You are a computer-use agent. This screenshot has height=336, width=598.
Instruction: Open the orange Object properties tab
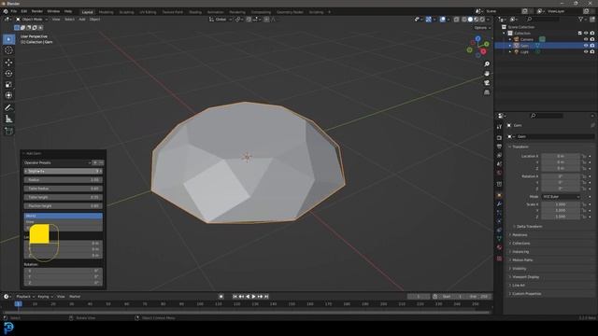pyautogui.click(x=499, y=195)
